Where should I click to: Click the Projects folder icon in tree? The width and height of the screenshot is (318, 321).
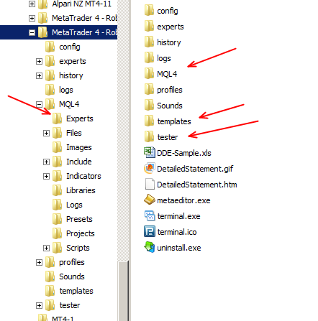57,233
